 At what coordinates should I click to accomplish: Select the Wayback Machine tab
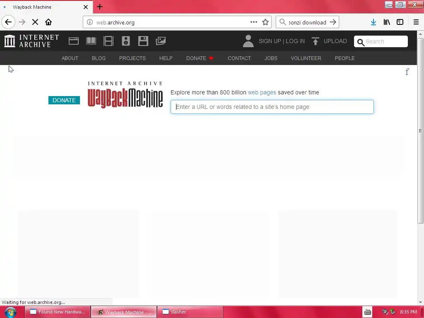[x=46, y=7]
